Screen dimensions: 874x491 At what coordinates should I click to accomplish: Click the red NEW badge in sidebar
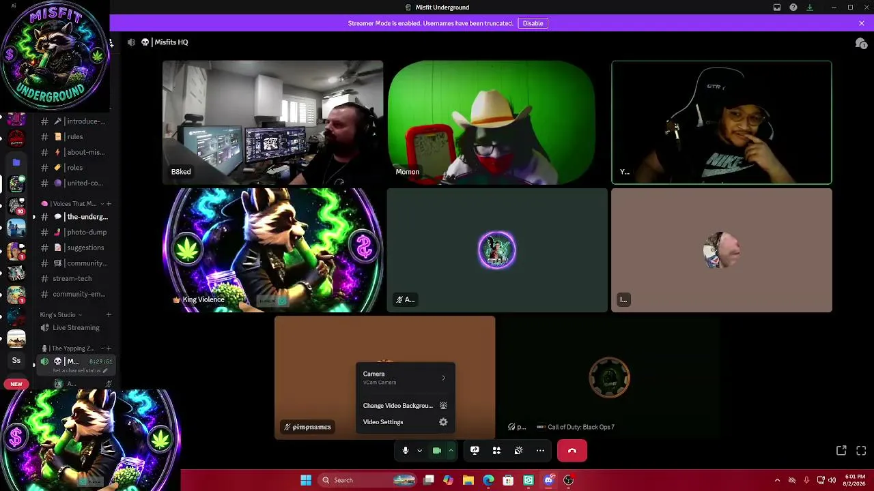[x=16, y=384]
